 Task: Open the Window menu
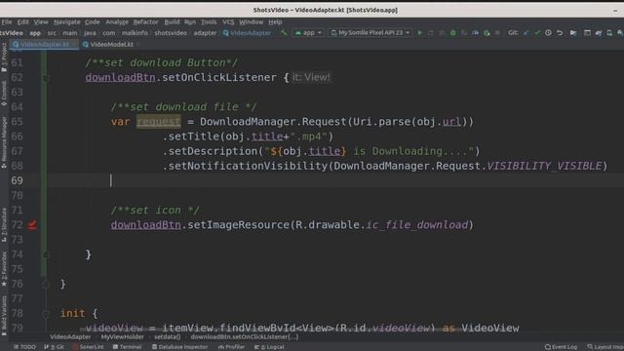(252, 21)
